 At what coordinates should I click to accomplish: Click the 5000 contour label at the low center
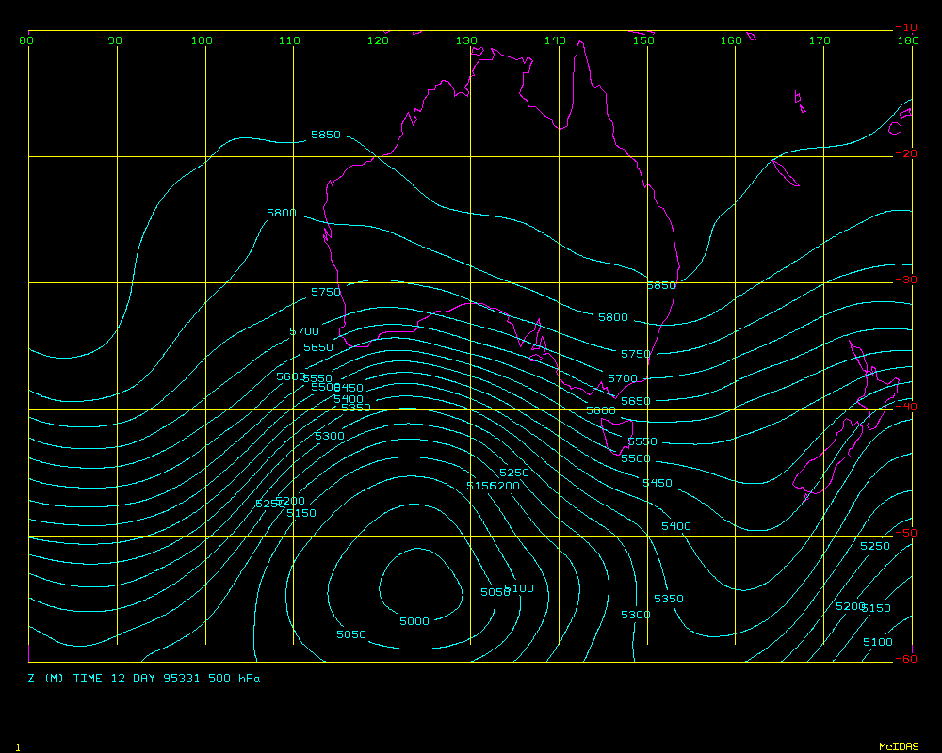click(414, 621)
